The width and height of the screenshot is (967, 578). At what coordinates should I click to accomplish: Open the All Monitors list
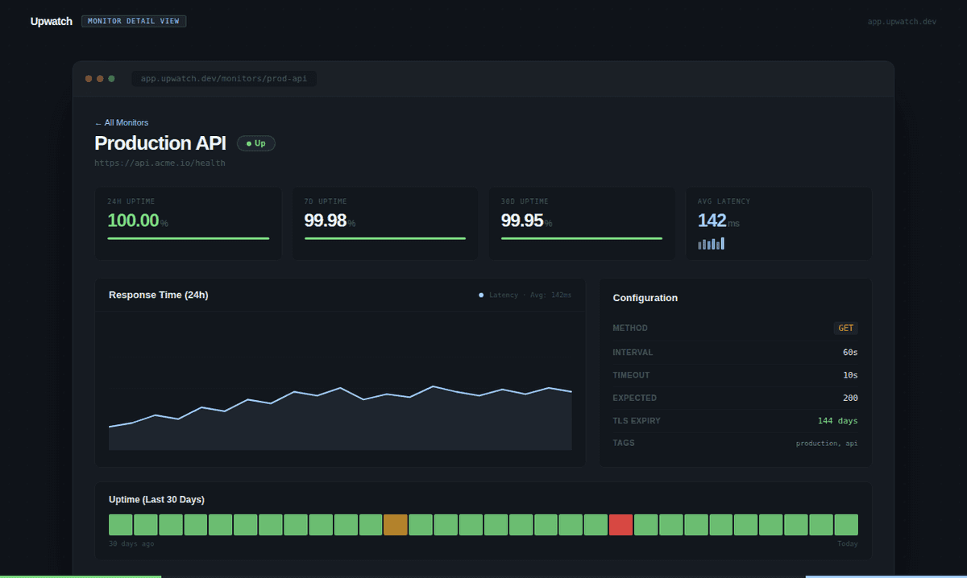click(x=122, y=122)
